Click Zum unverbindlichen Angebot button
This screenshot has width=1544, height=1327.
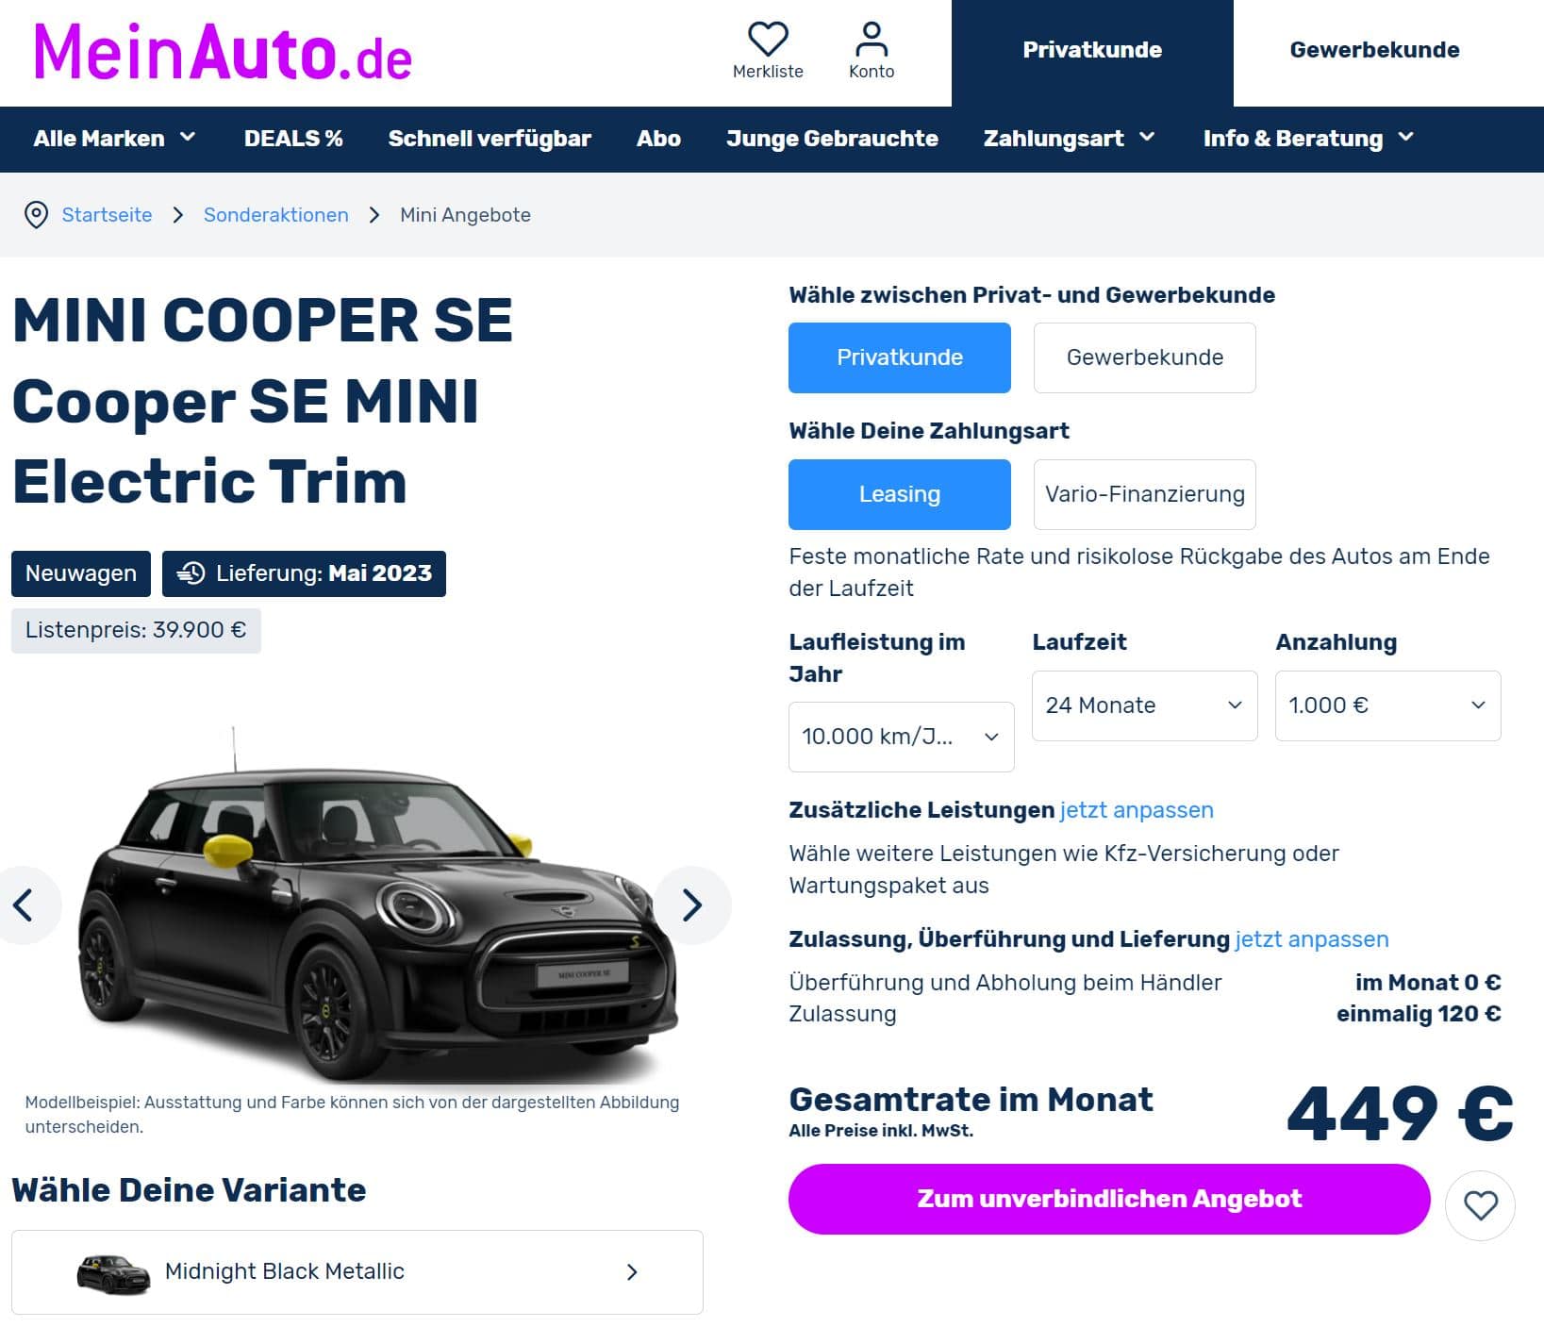pyautogui.click(x=1109, y=1199)
